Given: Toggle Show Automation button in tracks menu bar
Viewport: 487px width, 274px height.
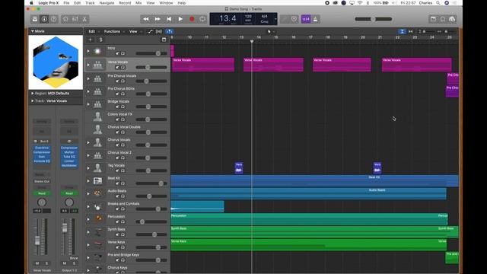Looking at the screenshot, I should coord(151,31).
